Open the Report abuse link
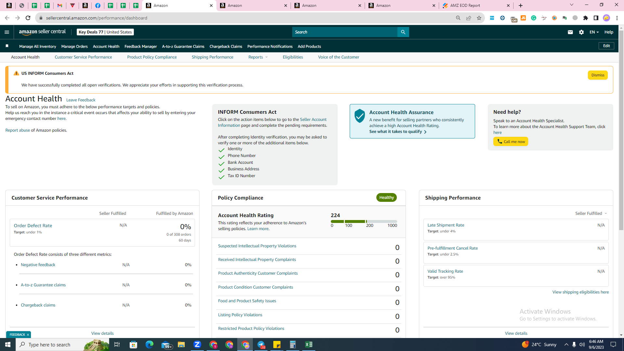Viewport: 624px width, 351px height. point(18,130)
